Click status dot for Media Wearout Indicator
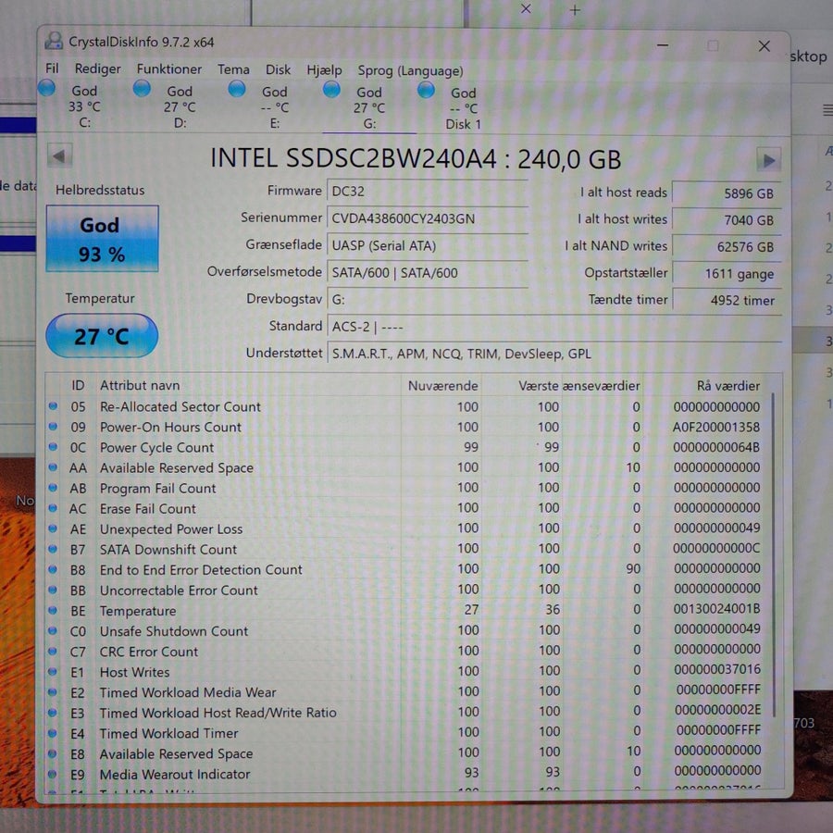This screenshot has height=833, width=833. click(x=53, y=774)
